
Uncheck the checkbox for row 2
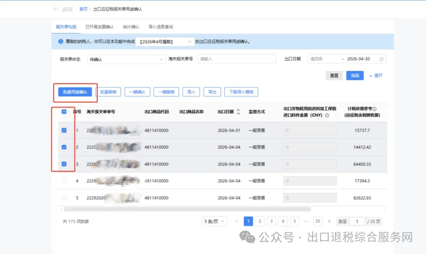pos(64,147)
